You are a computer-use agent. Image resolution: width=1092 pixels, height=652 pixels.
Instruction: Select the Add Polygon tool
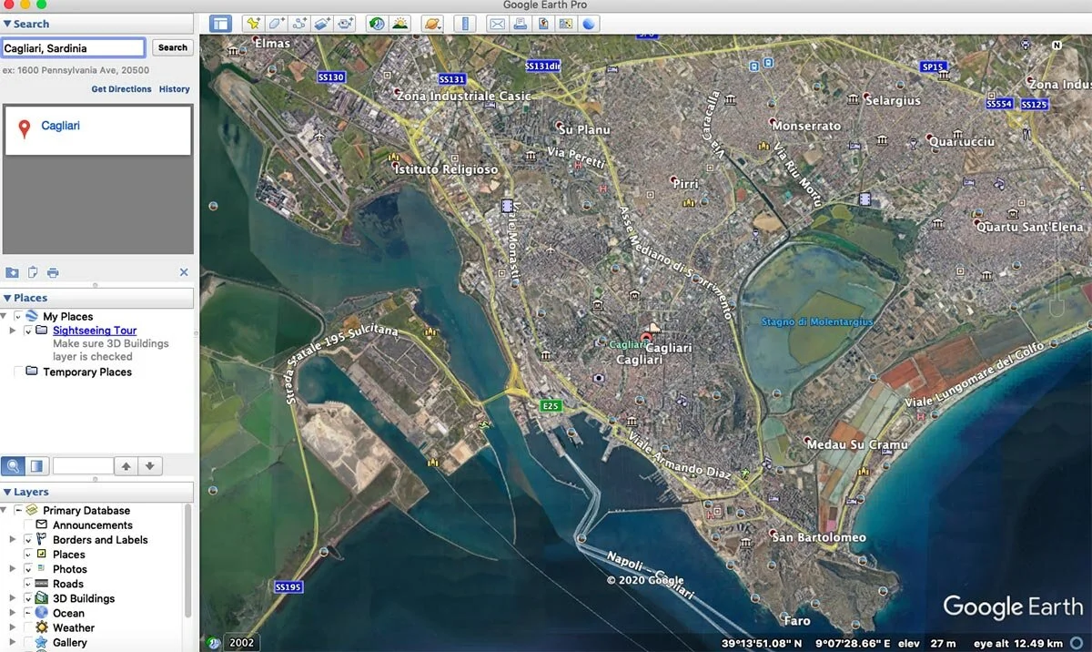(x=277, y=24)
